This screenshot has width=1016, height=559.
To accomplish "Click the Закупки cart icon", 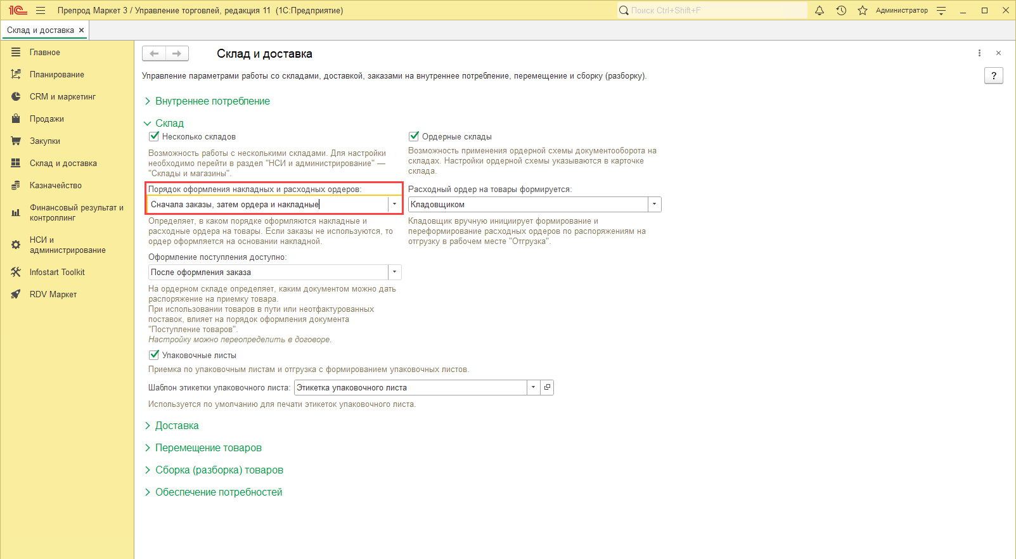I will (x=16, y=141).
